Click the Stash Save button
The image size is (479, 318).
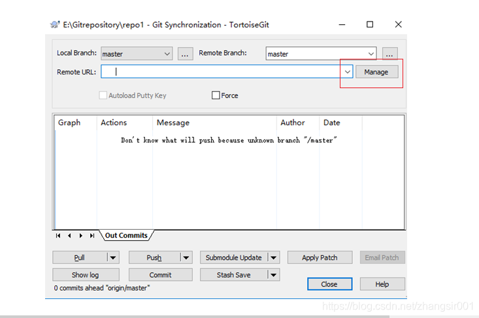pos(234,275)
